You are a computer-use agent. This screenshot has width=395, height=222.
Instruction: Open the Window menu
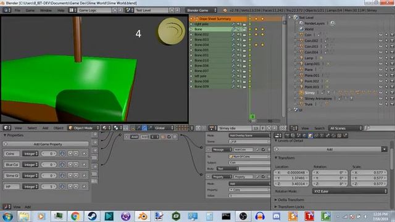point(46,10)
